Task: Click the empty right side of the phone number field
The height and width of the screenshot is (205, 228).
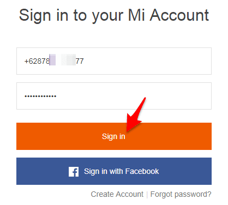Action: (147, 61)
